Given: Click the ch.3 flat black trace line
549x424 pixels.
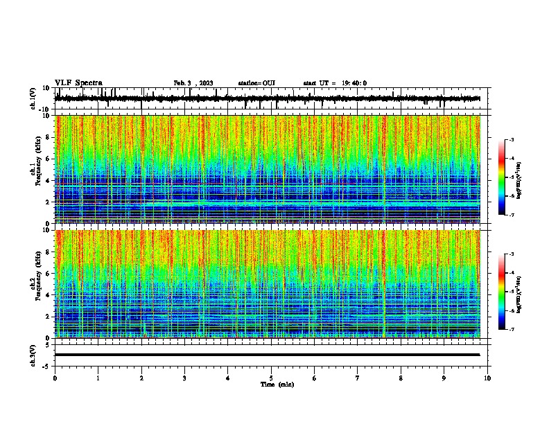Looking at the screenshot, I should pyautogui.click(x=267, y=355).
